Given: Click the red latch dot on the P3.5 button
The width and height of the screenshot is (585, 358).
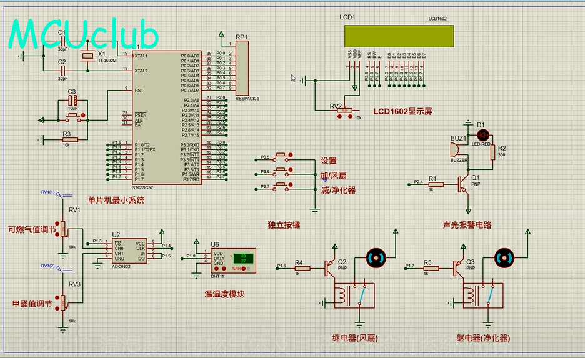Looking at the screenshot, I should point(291,155).
